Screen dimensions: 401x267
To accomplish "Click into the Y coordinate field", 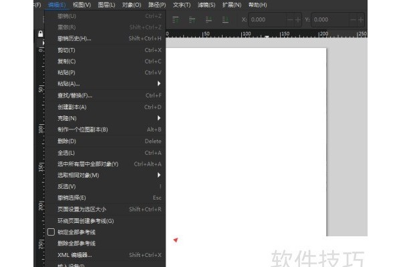I will [x=330, y=19].
